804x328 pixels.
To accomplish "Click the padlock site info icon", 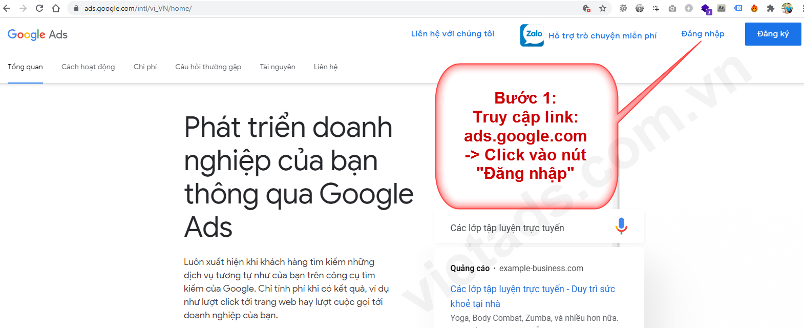I will click(x=76, y=8).
